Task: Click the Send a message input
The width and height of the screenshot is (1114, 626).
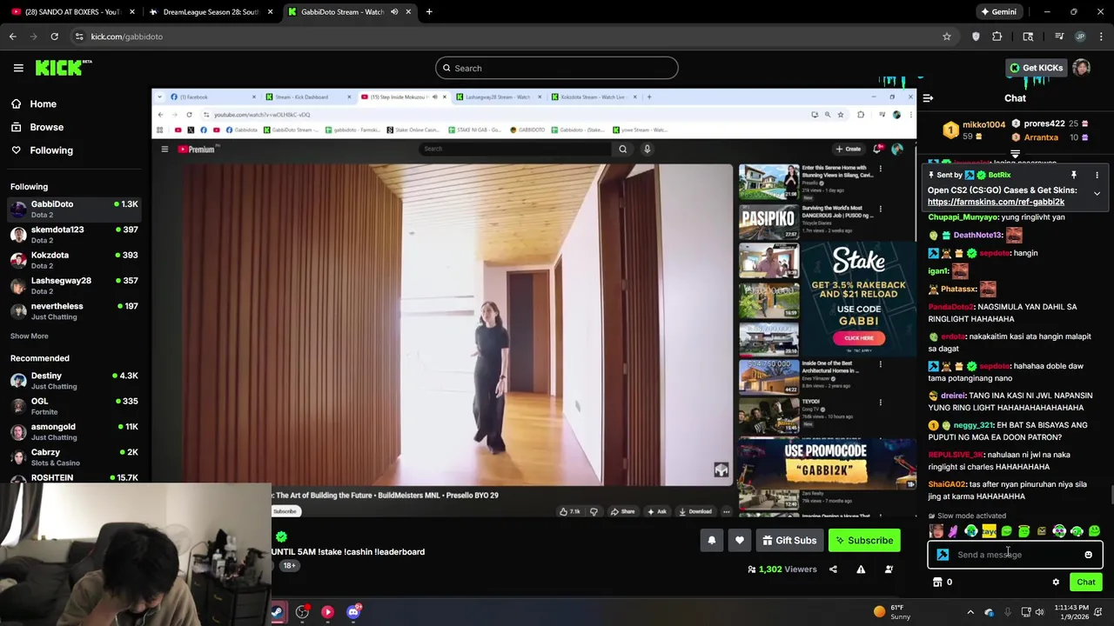Action: (1015, 555)
